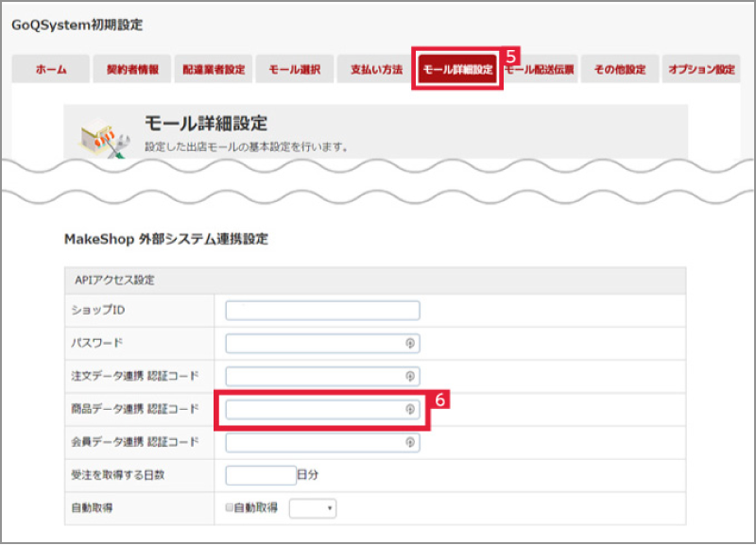Click the 受注を取得する日数 input box

(x=261, y=475)
